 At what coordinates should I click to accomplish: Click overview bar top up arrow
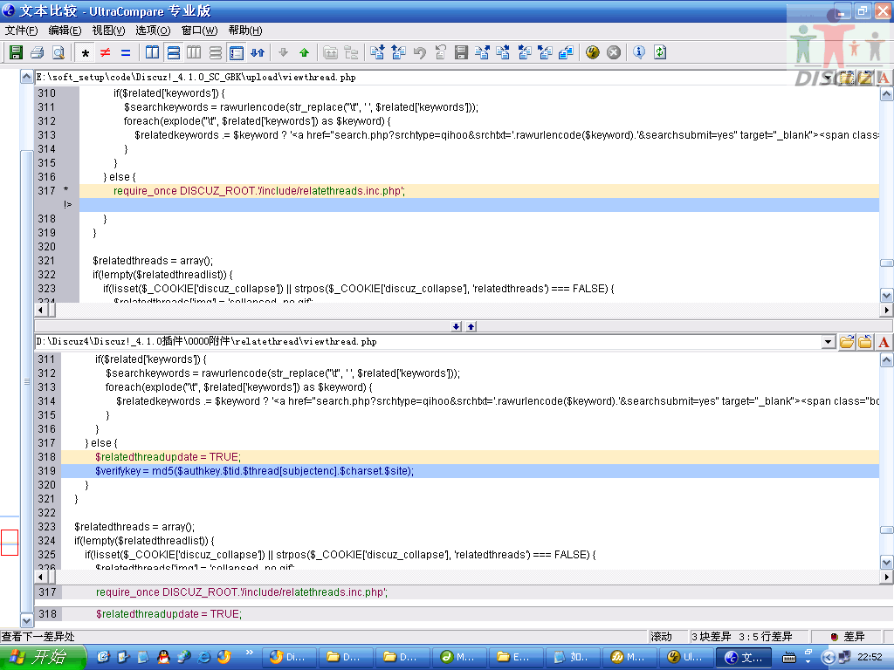[27, 77]
